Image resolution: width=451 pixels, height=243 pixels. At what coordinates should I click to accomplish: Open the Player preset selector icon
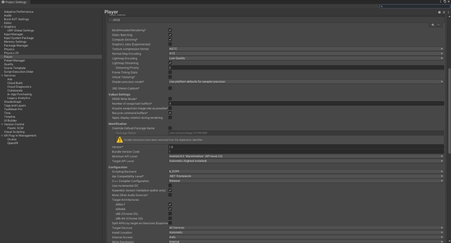coord(444,12)
